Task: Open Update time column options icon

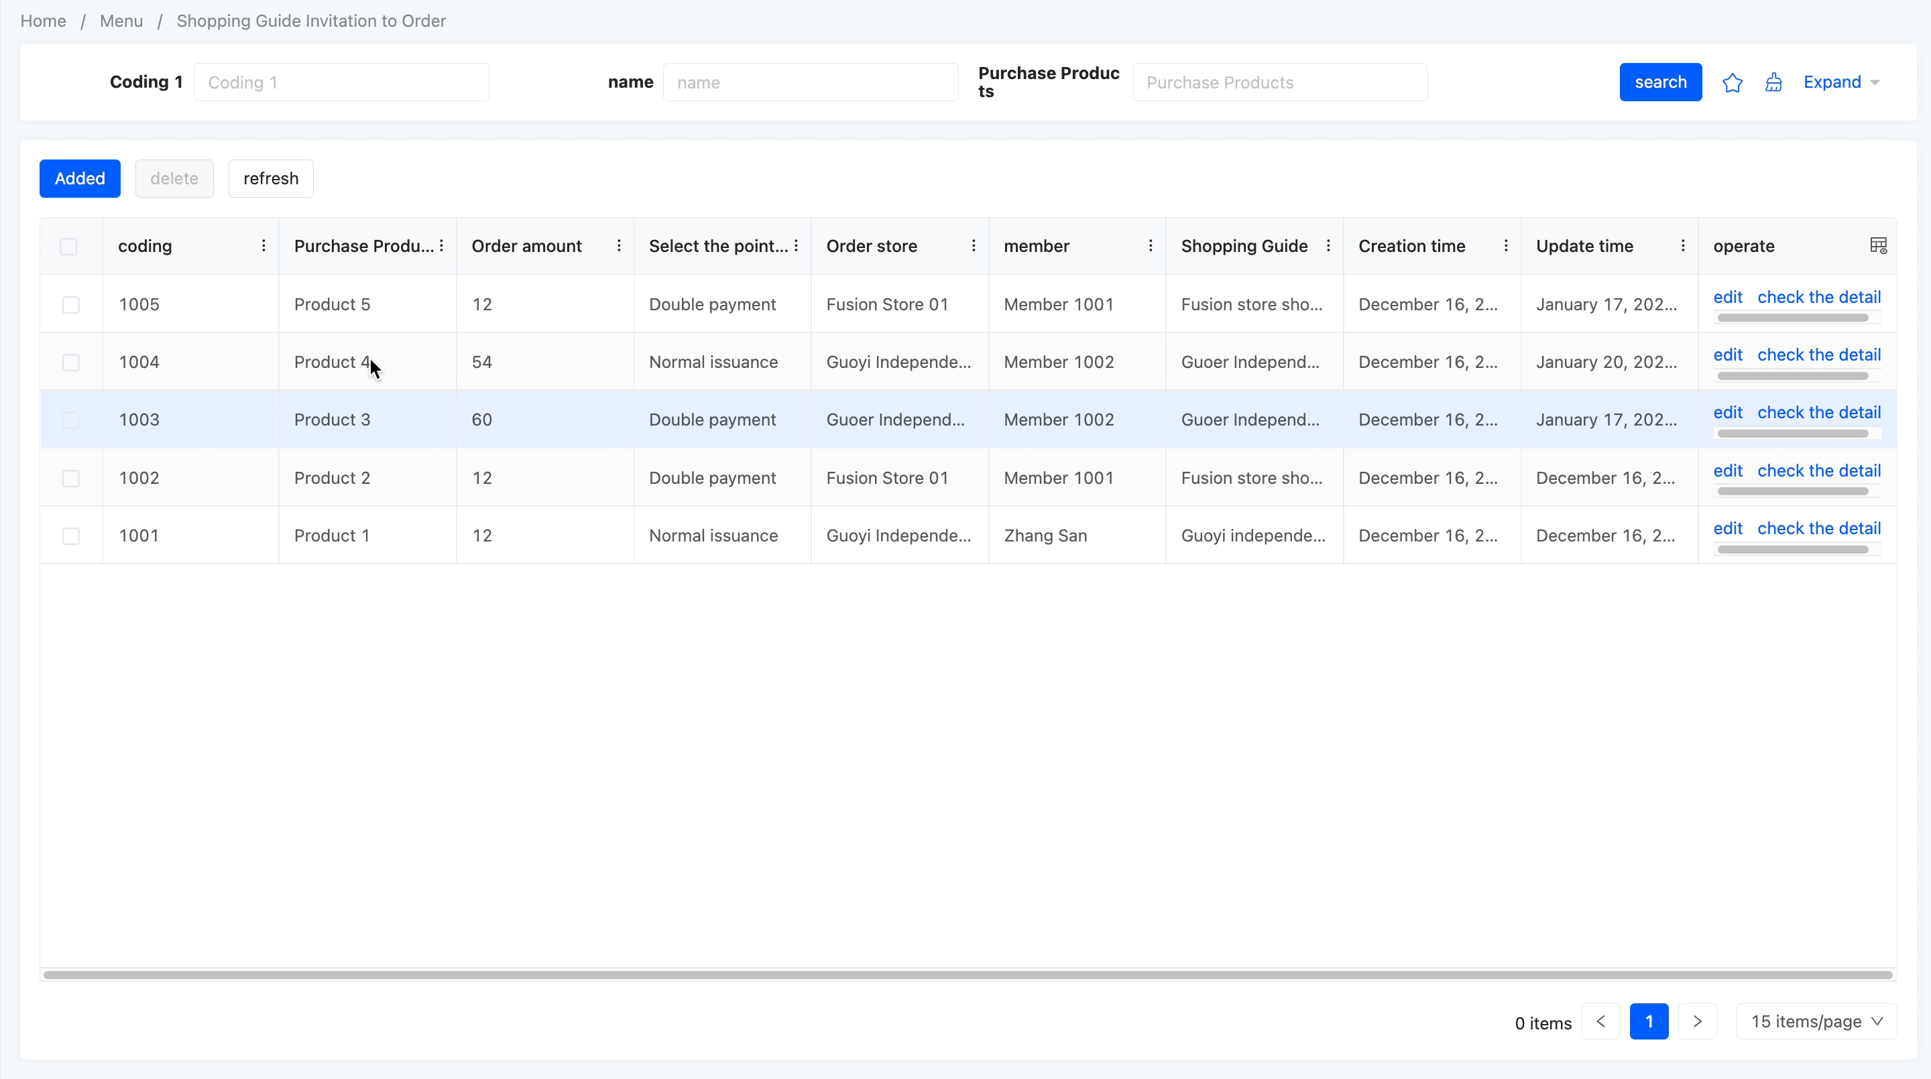Action: [x=1682, y=246]
